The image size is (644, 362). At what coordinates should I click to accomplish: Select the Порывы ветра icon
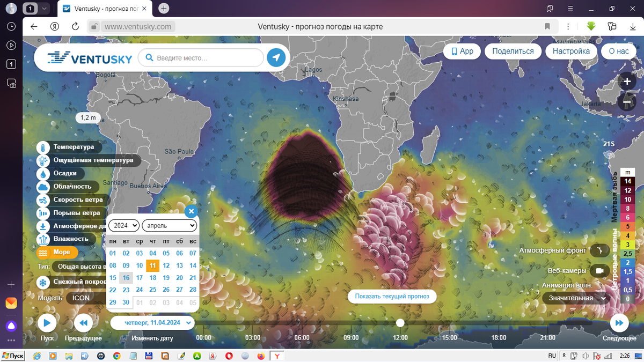pyautogui.click(x=43, y=213)
